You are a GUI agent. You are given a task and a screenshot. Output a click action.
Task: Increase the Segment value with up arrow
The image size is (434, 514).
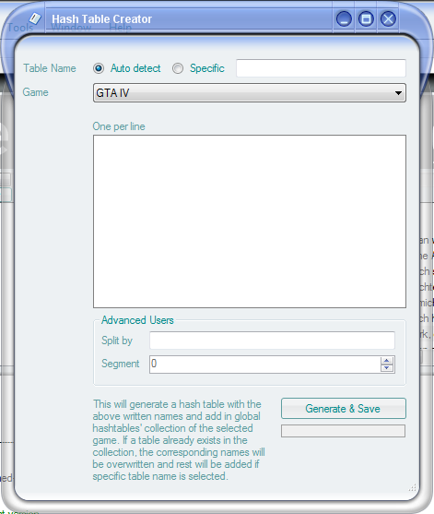pos(387,361)
